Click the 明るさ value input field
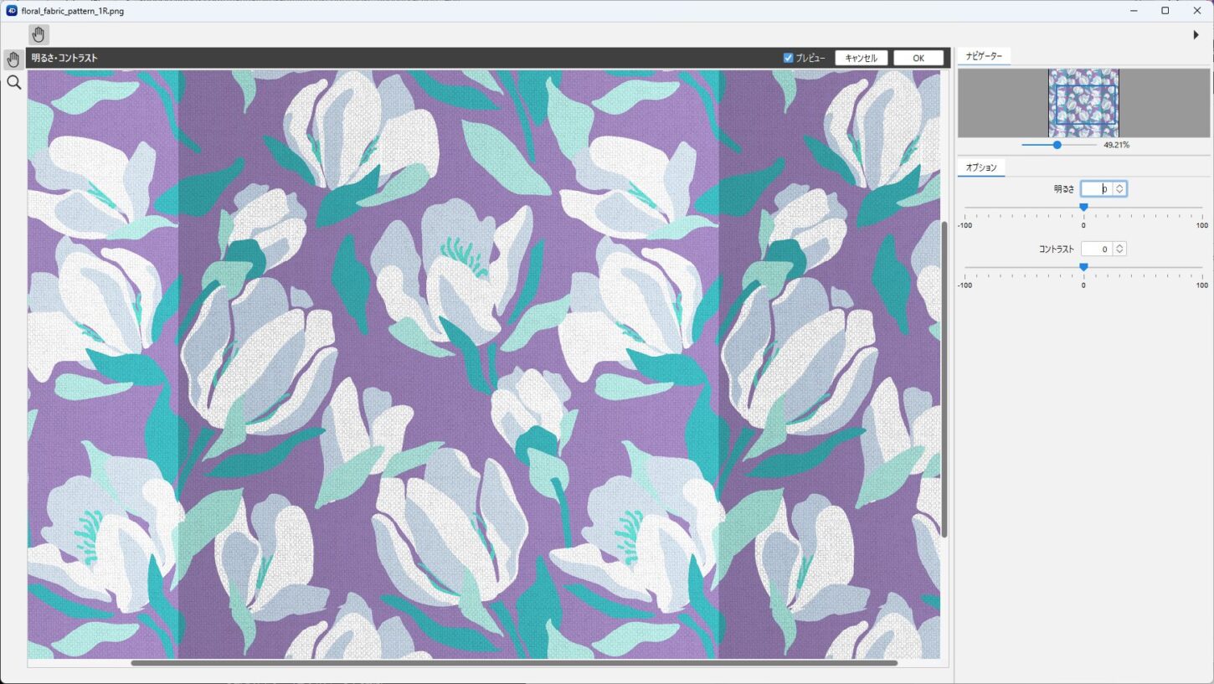 coord(1097,189)
